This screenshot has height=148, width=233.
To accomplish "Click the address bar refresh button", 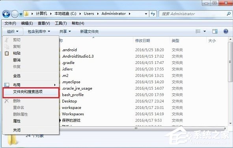I will click(x=153, y=14).
